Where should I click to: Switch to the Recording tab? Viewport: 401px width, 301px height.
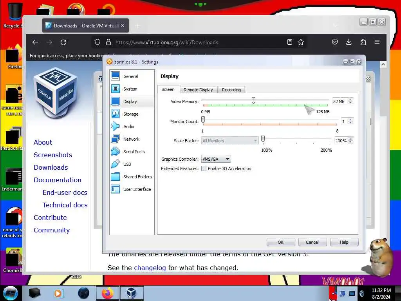pos(231,90)
